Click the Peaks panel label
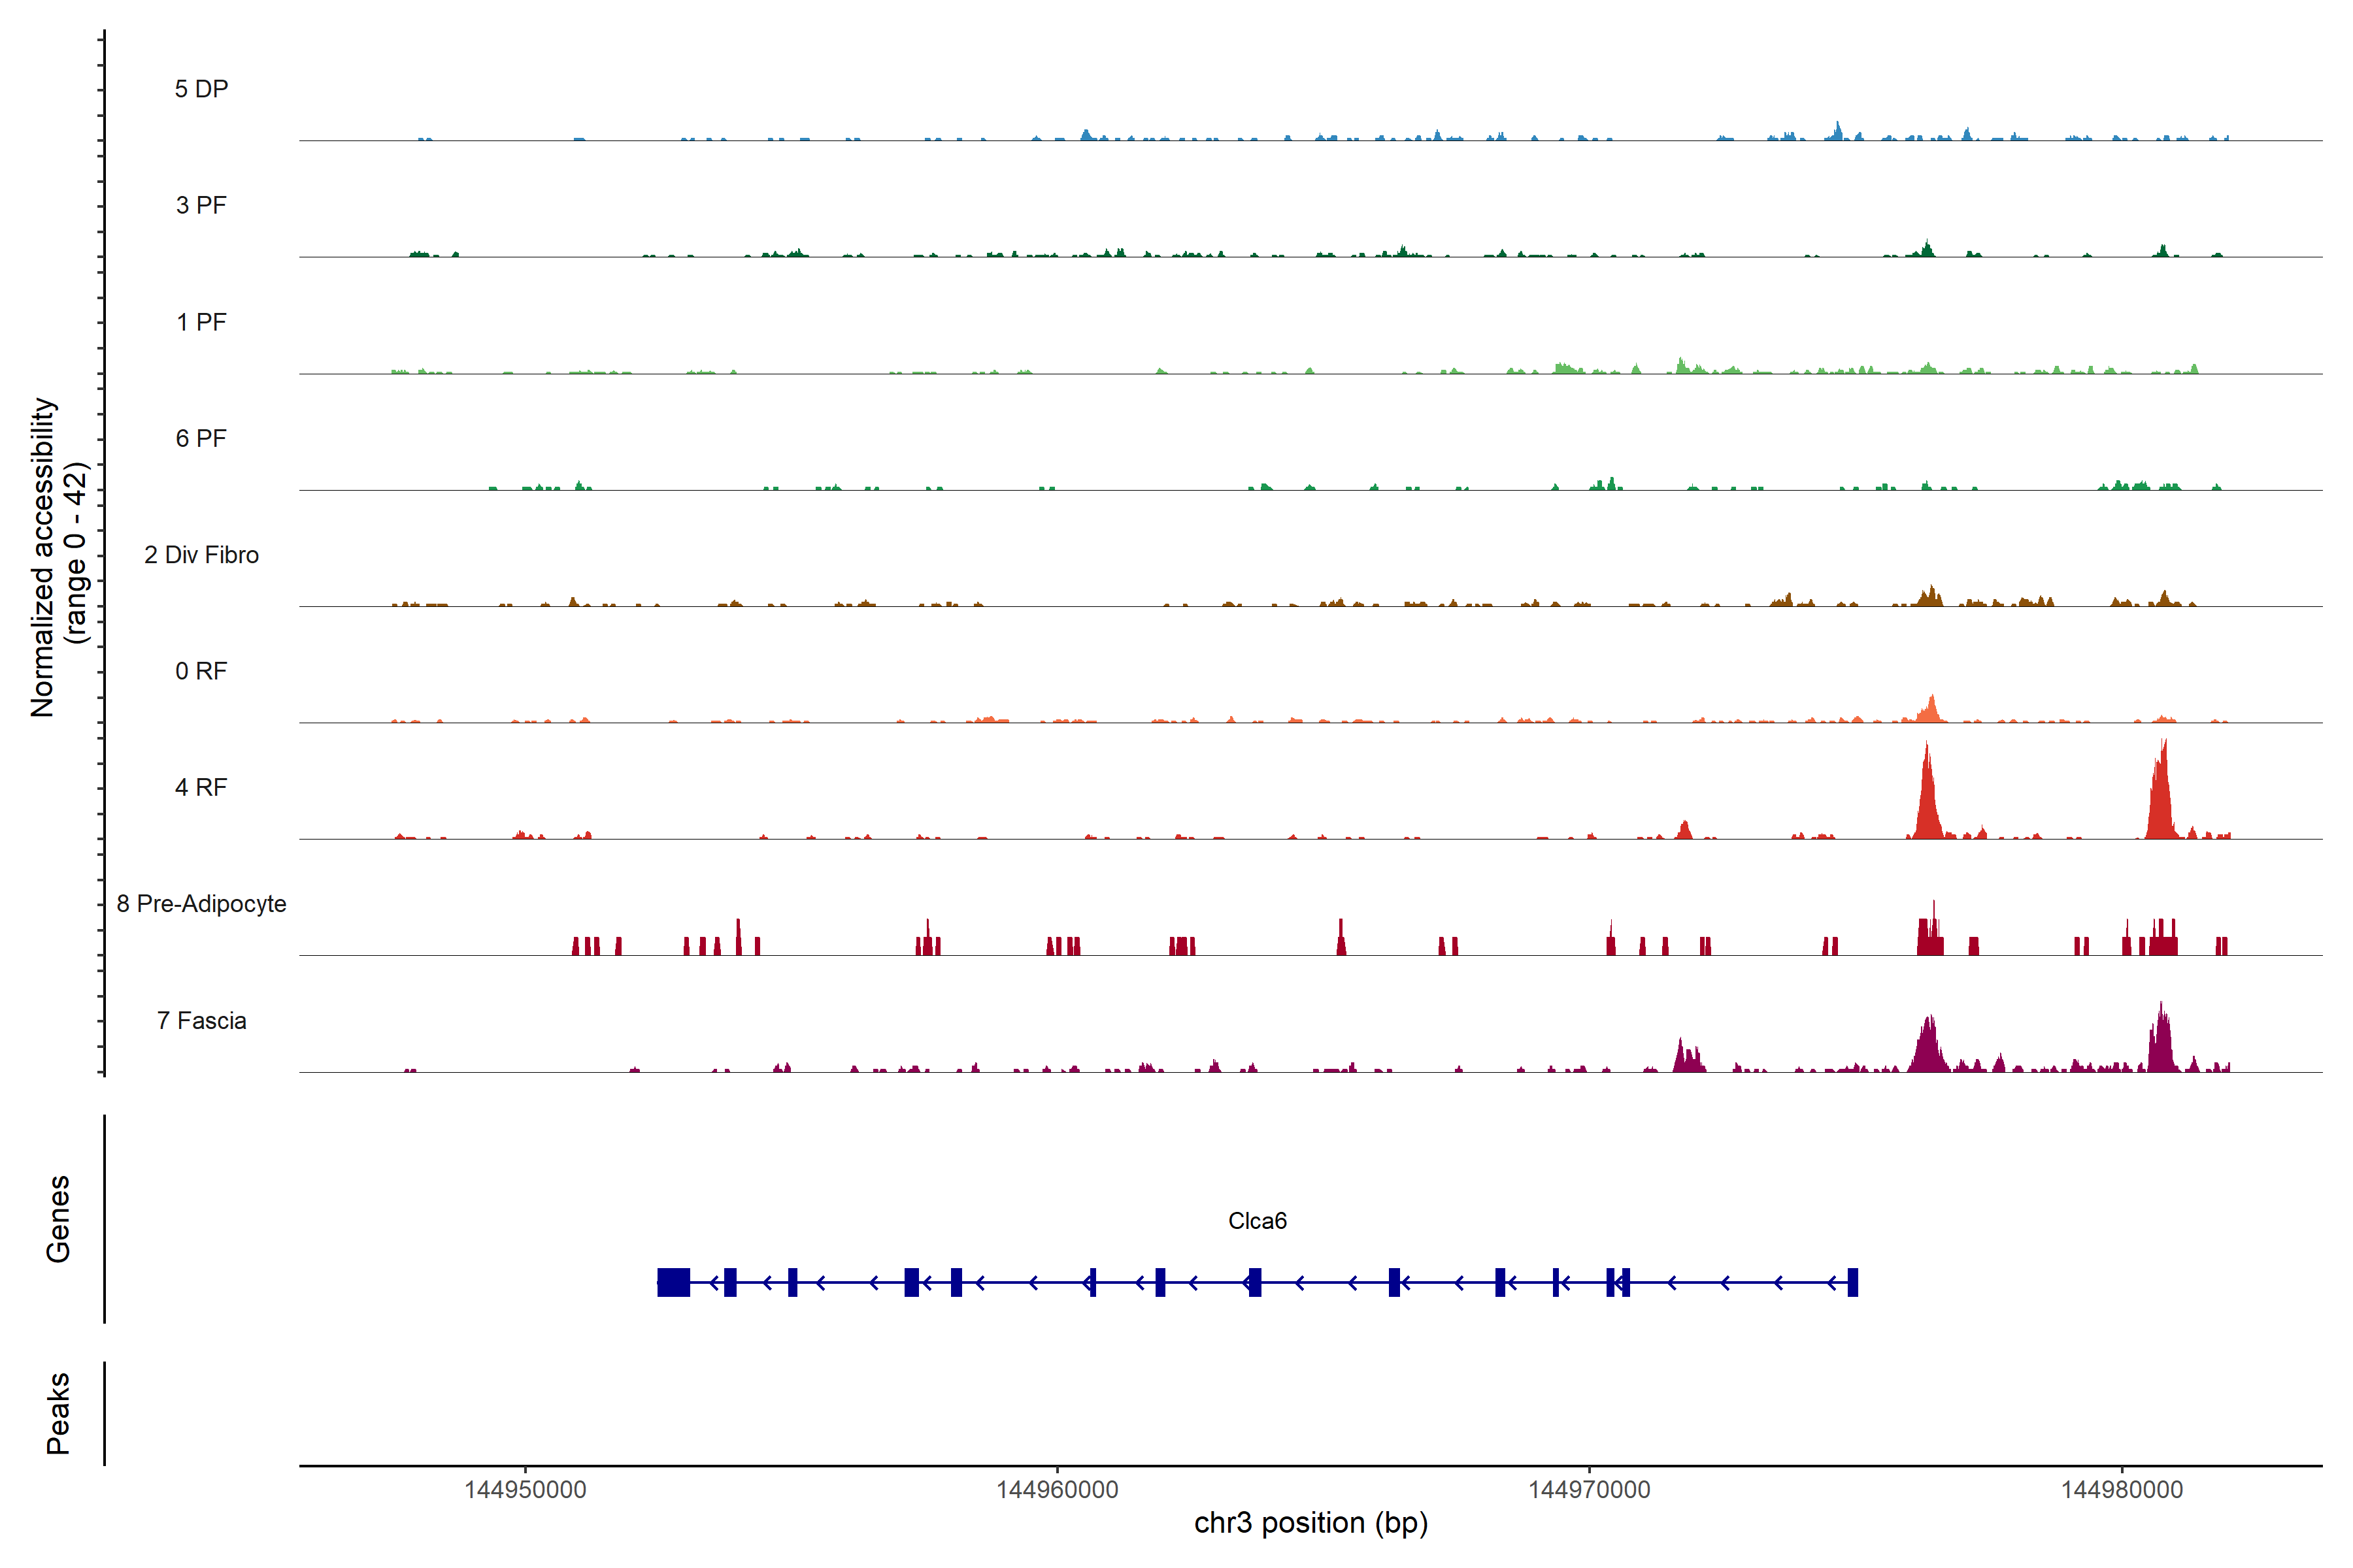 pyautogui.click(x=58, y=1413)
